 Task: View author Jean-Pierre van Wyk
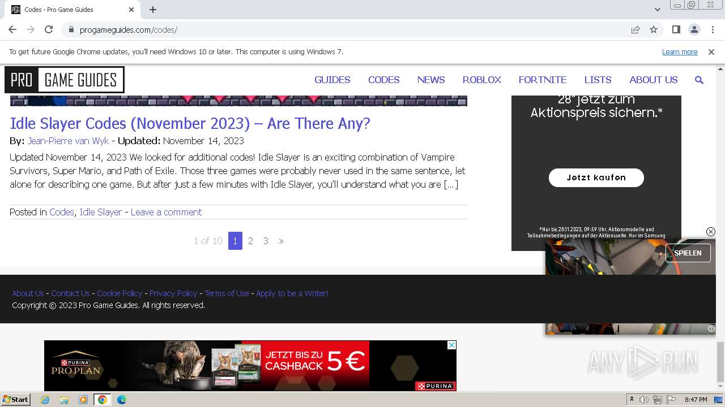(x=68, y=141)
